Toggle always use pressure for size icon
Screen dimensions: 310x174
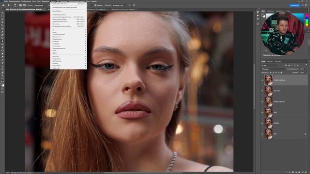tap(134, 5)
